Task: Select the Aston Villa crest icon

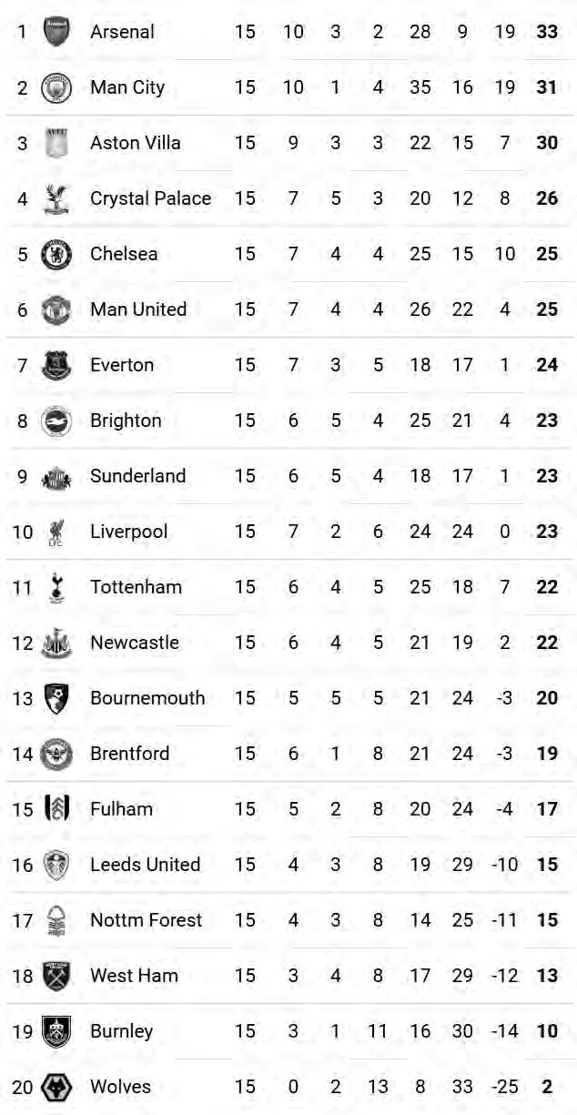Action: click(56, 143)
